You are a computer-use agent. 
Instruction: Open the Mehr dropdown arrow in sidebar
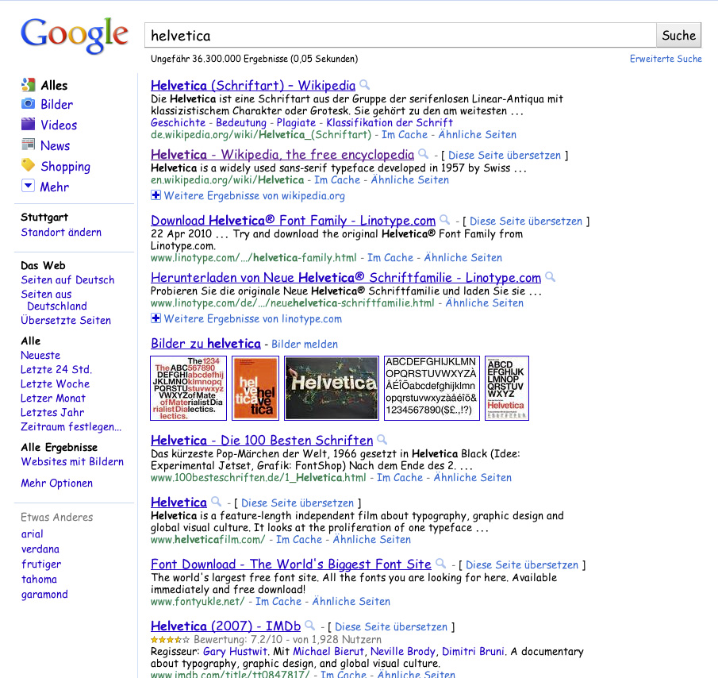28,186
